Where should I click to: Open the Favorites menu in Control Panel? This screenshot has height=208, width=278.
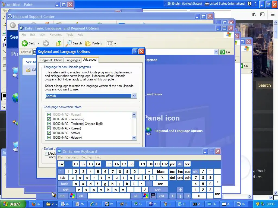click(x=56, y=35)
